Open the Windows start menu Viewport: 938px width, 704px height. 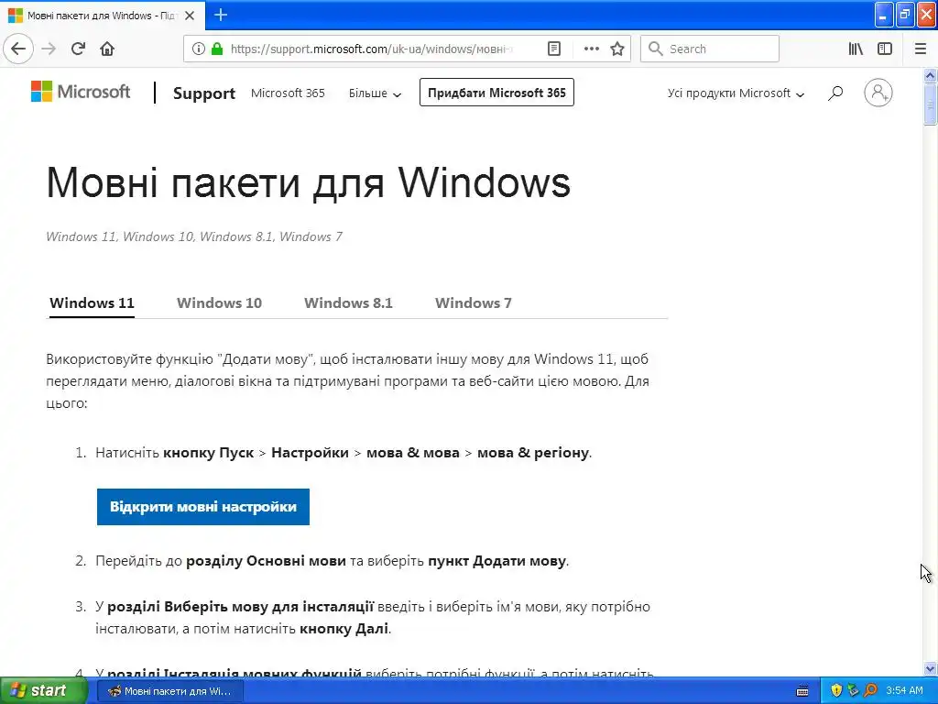coord(42,691)
